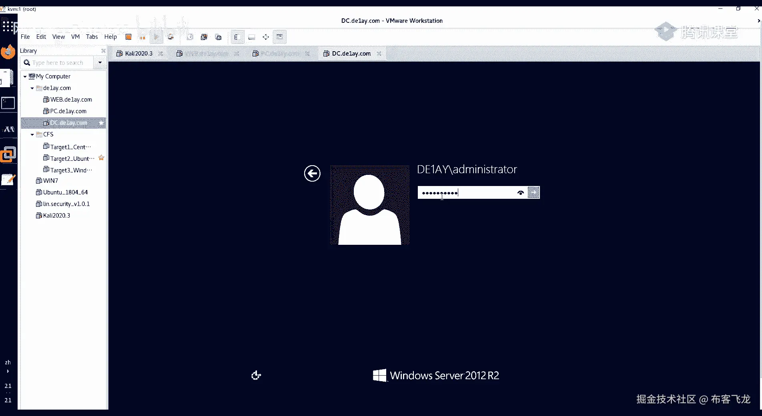Viewport: 762px width, 416px height.
Task: Close the Library panel
Action: pos(103,51)
